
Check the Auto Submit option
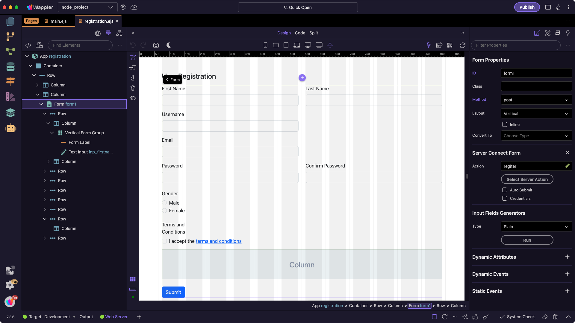505,190
